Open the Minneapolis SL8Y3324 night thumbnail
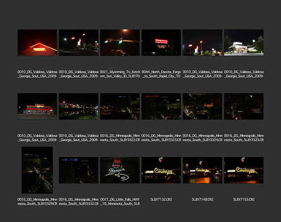The image size is (281, 222). [x=202, y=107]
